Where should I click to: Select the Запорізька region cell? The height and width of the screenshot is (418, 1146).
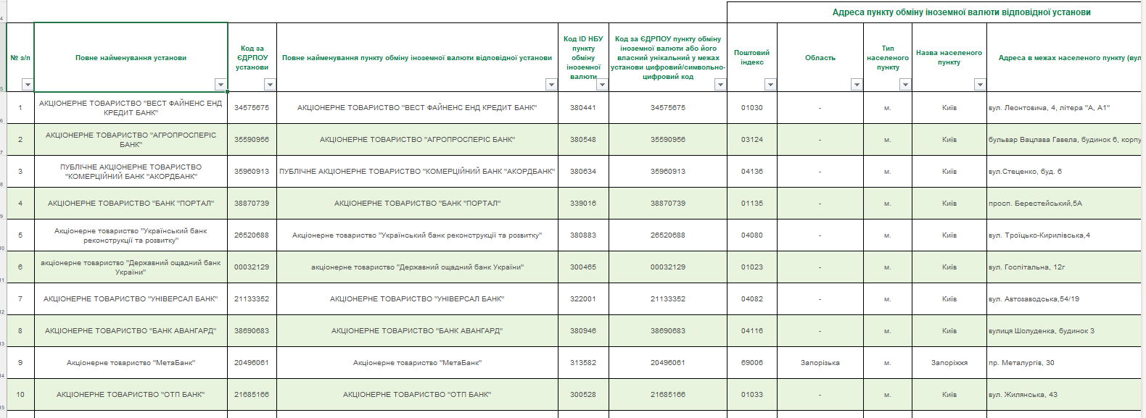point(820,363)
